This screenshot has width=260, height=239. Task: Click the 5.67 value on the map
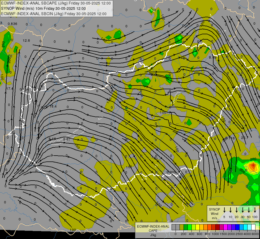pos(67,139)
